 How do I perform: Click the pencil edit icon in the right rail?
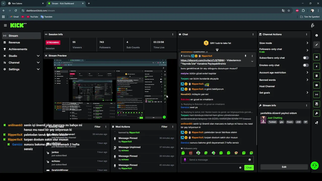click(x=317, y=45)
